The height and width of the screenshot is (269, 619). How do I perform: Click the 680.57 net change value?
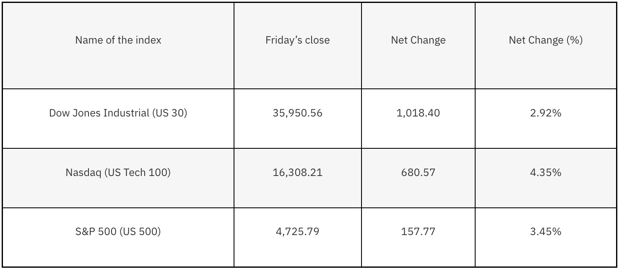pyautogui.click(x=418, y=173)
